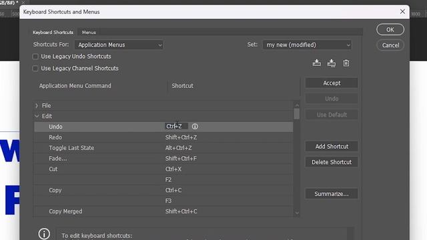The width and height of the screenshot is (427, 240).
Task: Click the Cancel button
Action: click(390, 45)
